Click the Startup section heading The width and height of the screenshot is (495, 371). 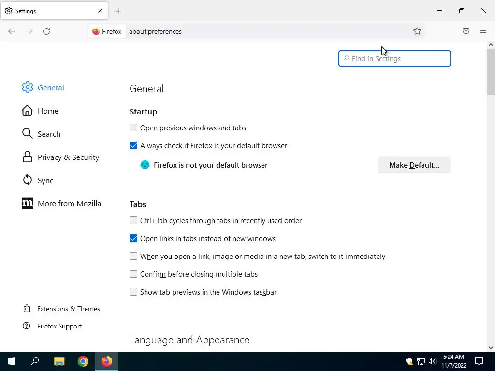click(143, 112)
